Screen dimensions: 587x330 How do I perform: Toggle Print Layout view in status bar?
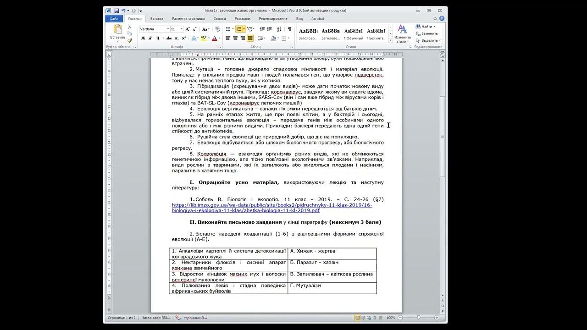tap(357, 318)
